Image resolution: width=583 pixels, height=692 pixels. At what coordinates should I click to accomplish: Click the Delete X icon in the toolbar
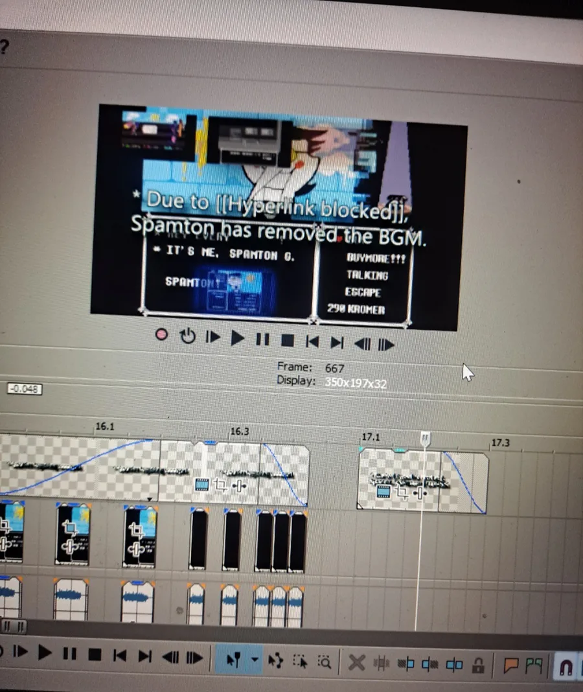point(356,662)
